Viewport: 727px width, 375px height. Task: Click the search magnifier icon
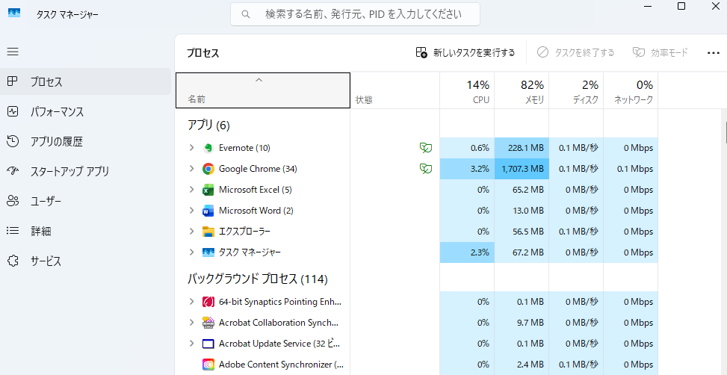tap(247, 14)
